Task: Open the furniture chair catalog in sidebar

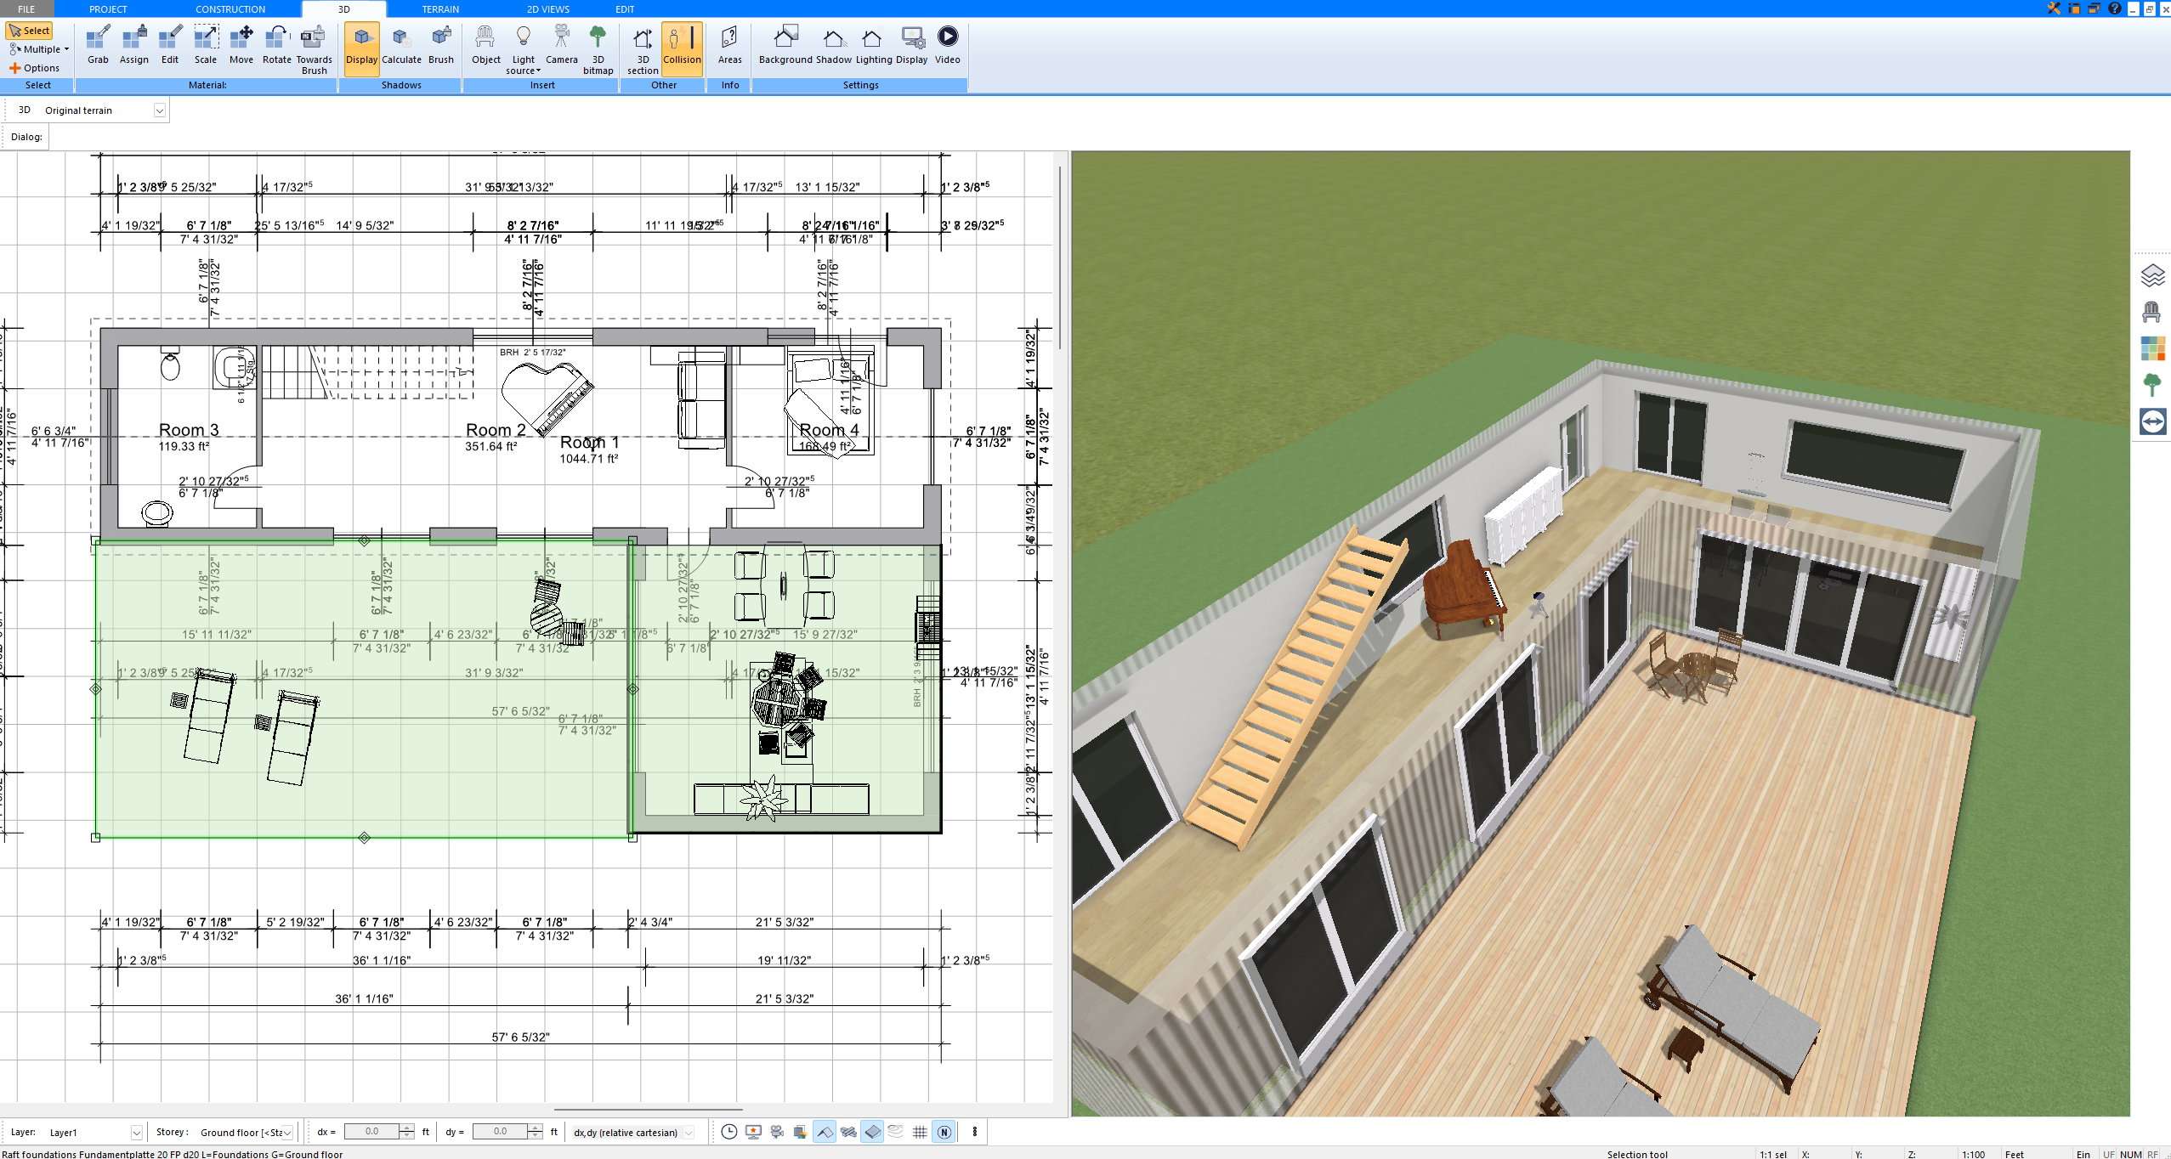Action: (x=2152, y=312)
